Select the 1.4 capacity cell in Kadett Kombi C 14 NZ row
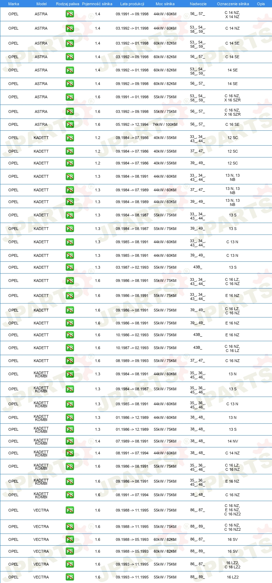Viewport: 272px width, 583px height. click(x=98, y=453)
